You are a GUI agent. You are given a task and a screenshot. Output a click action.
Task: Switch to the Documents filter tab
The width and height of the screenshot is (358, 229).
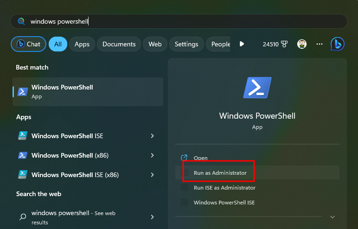tap(119, 44)
